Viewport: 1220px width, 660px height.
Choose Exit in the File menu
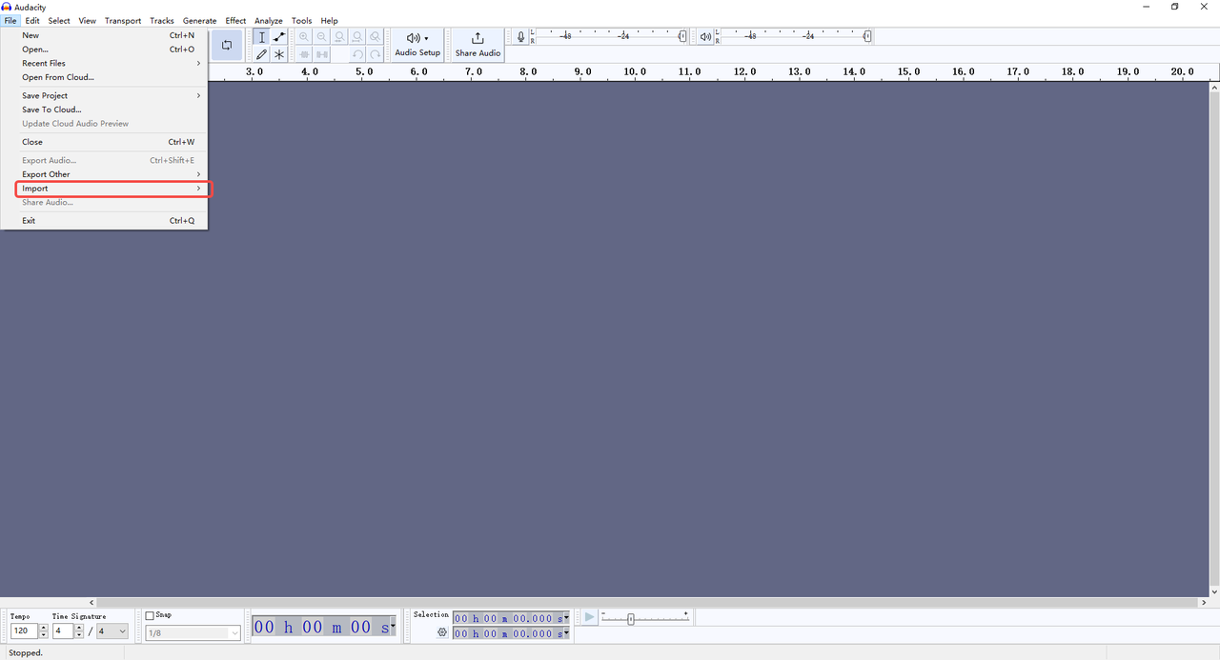[x=106, y=221]
